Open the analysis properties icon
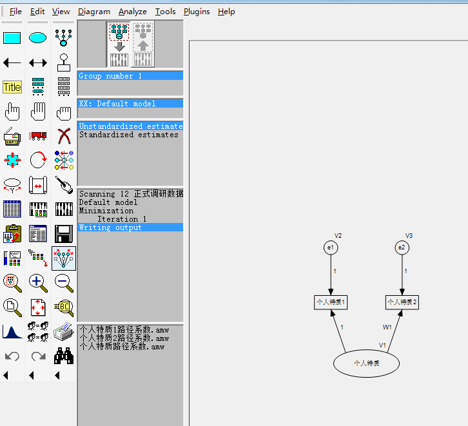468x426 pixels. coord(38,209)
